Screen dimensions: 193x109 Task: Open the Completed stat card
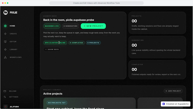tap(157, 70)
